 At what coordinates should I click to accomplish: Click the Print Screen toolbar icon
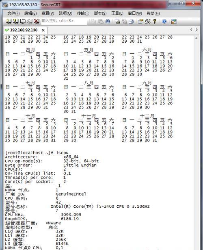pos(117,21)
